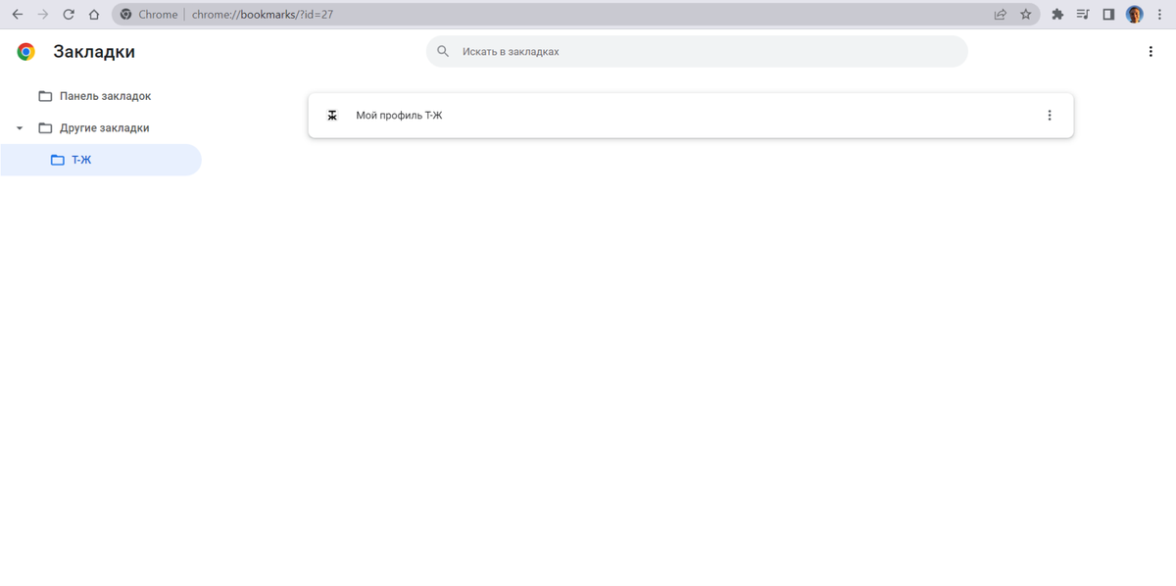Click the search magnifier icon
Image resolution: width=1176 pixels, height=586 pixels.
(x=443, y=51)
